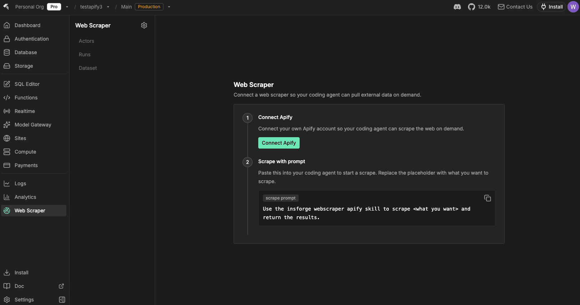Open the Realtime page
Viewport: 580px width, 305px height.
(34, 111)
